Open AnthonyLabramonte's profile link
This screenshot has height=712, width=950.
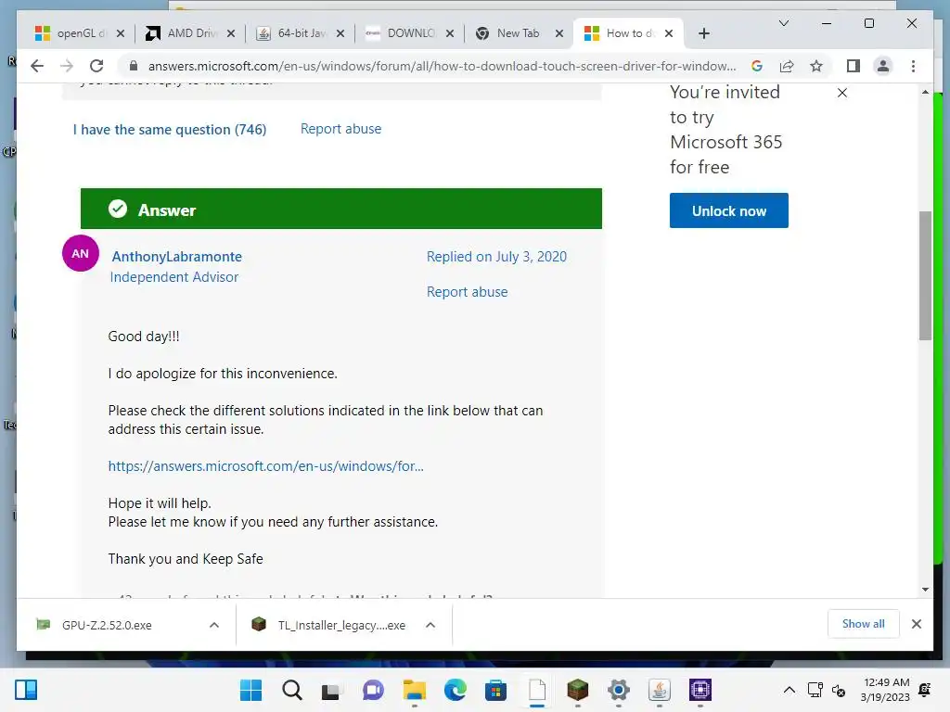(x=177, y=257)
